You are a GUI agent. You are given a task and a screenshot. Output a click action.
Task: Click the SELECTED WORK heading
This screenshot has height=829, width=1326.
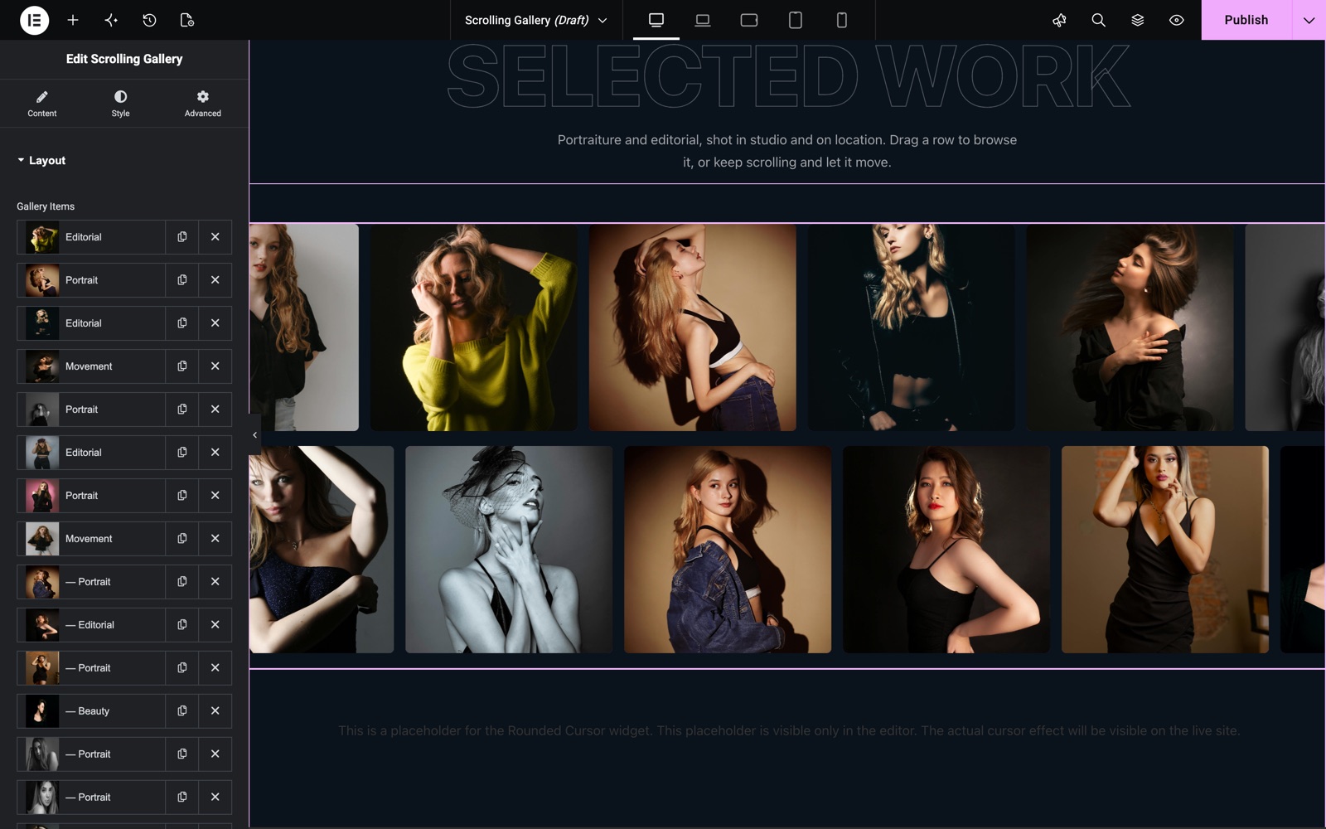[x=787, y=76]
